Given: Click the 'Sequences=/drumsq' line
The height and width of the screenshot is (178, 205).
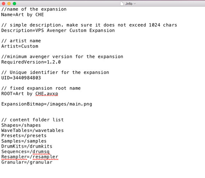Looking at the screenshot, I should (x=25, y=152).
